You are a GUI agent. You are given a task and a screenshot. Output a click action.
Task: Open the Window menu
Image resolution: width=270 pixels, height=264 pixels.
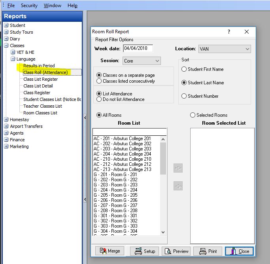pos(53,6)
